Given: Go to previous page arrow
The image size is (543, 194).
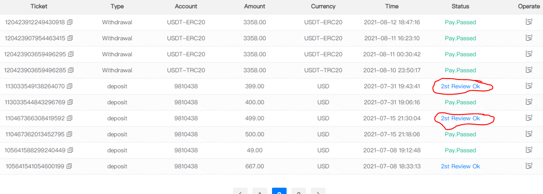Looking at the screenshot, I should 240,192.
